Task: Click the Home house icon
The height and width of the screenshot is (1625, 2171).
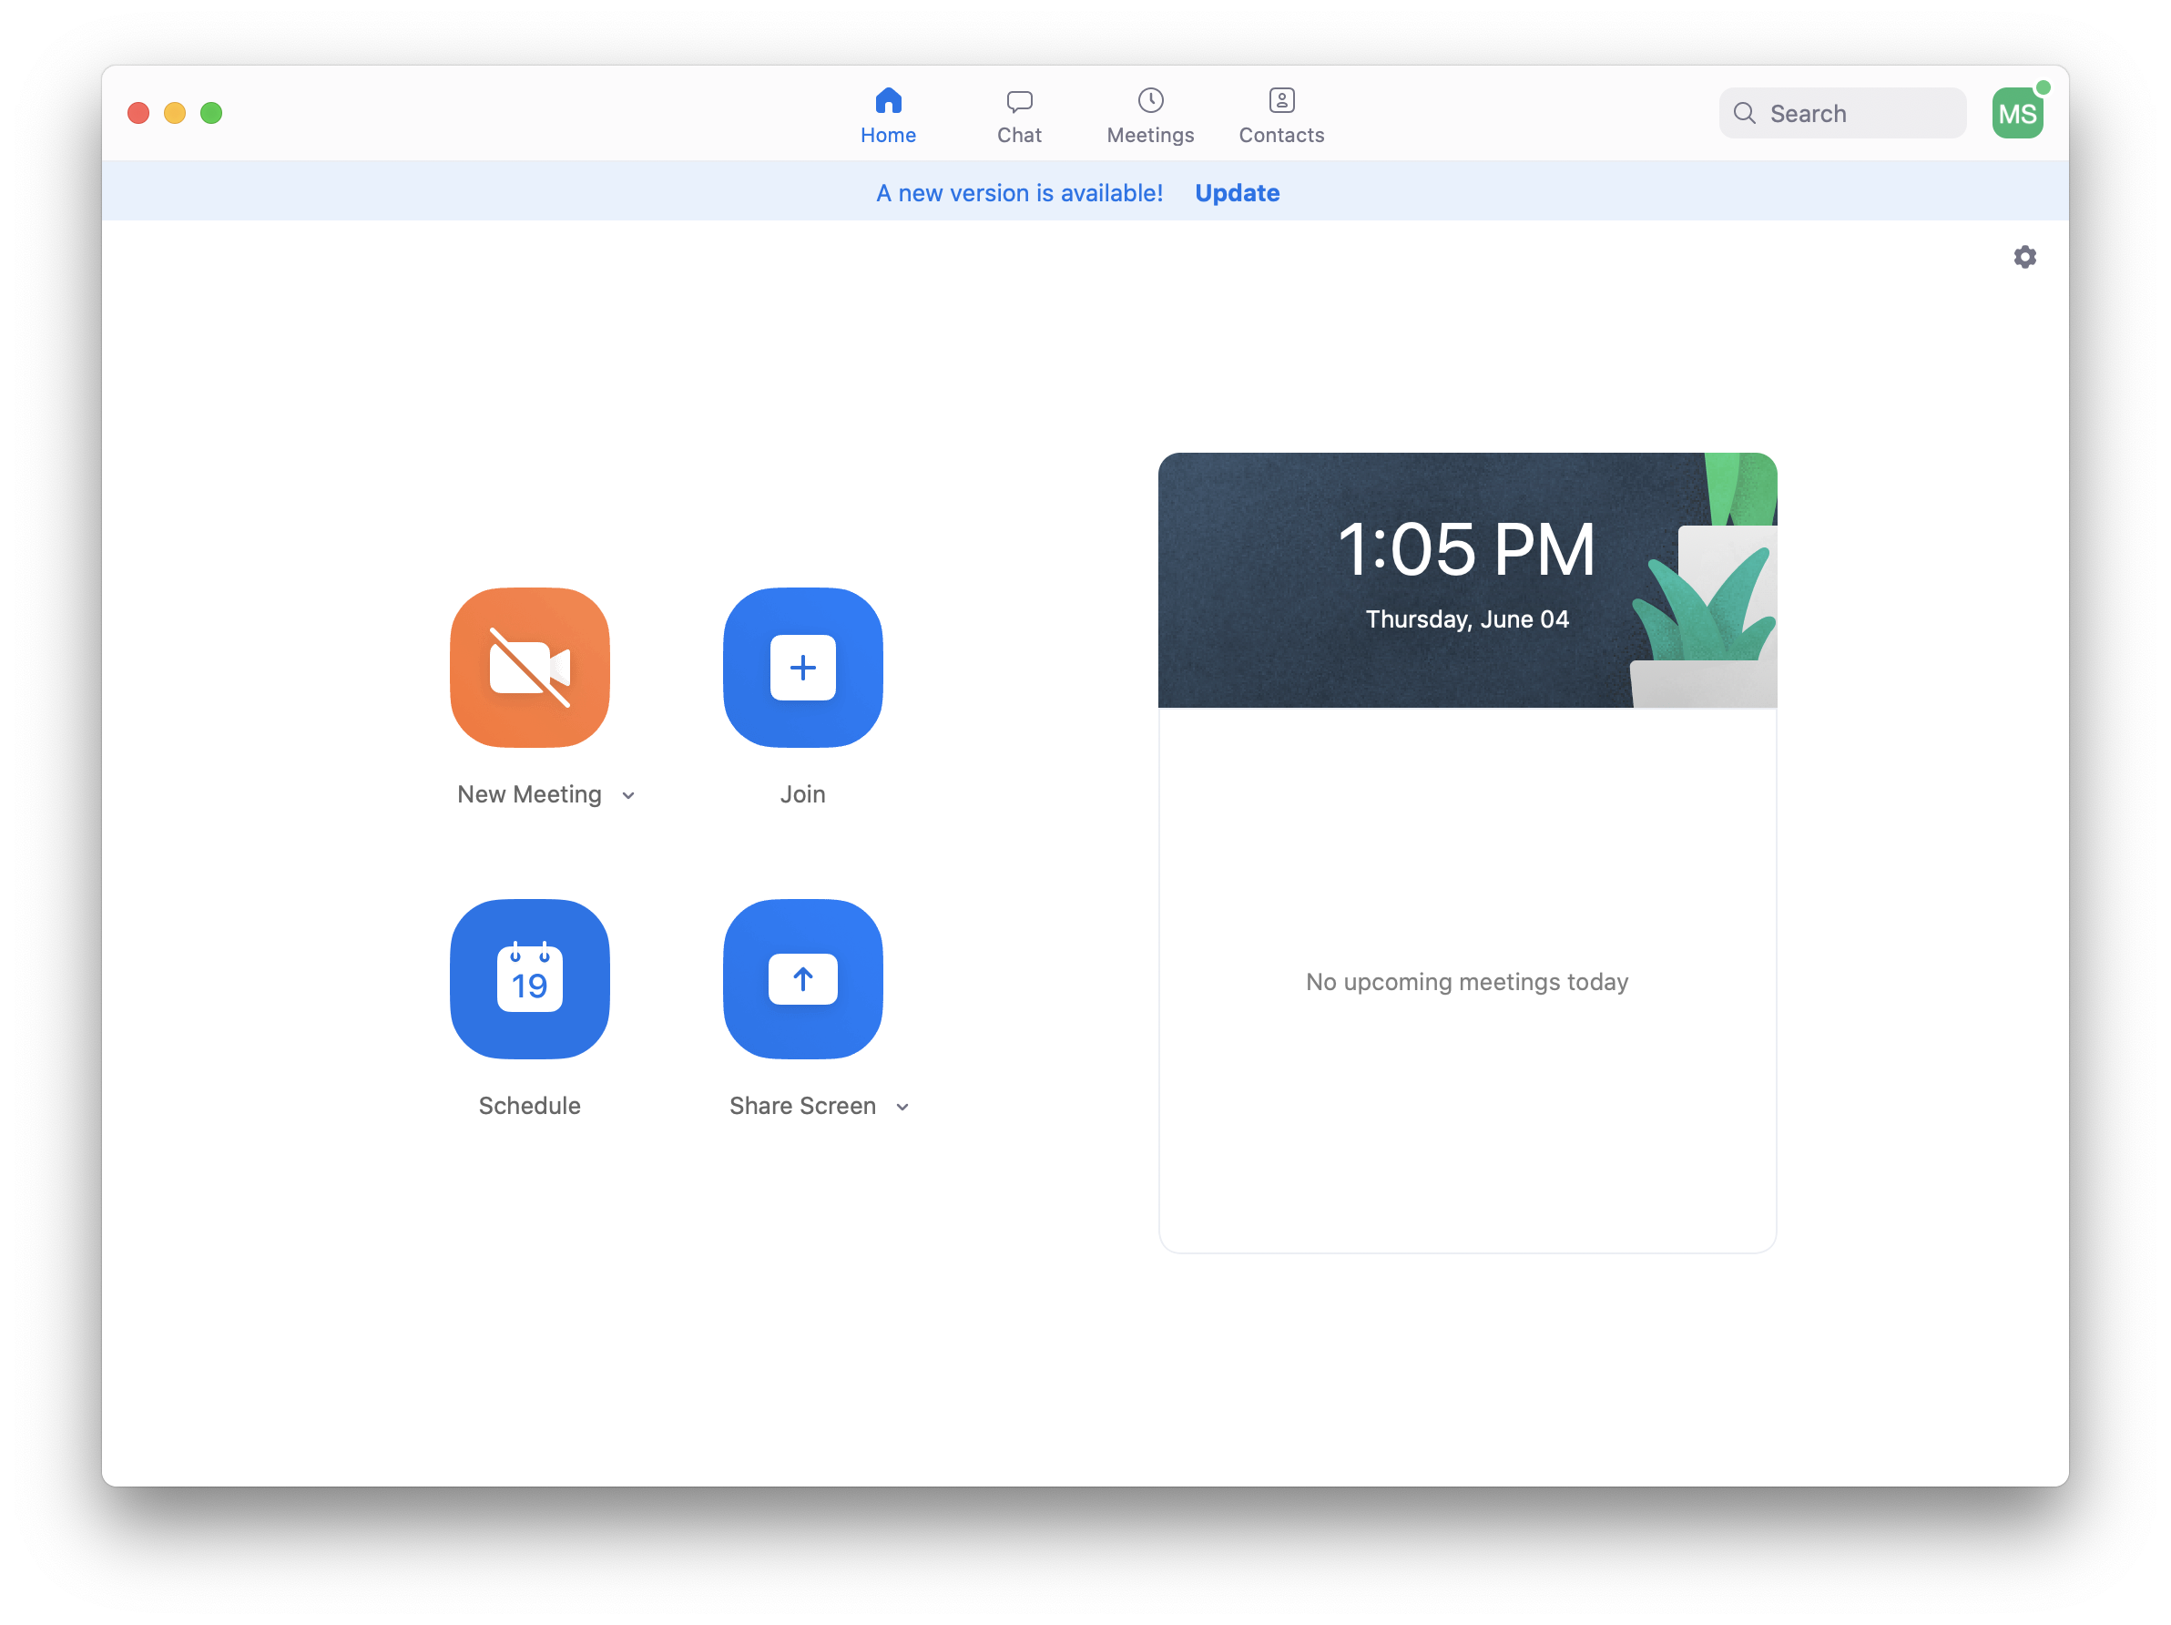Action: 887,101
